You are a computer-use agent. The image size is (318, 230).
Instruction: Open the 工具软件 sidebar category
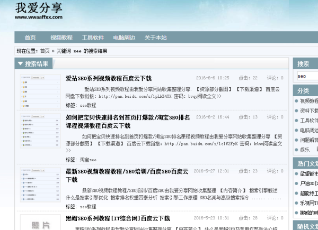coord(309,121)
